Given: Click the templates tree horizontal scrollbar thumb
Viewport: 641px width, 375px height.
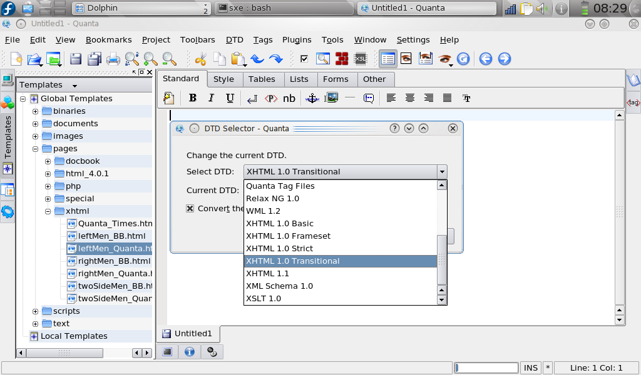Looking at the screenshot, I should click(64, 352).
